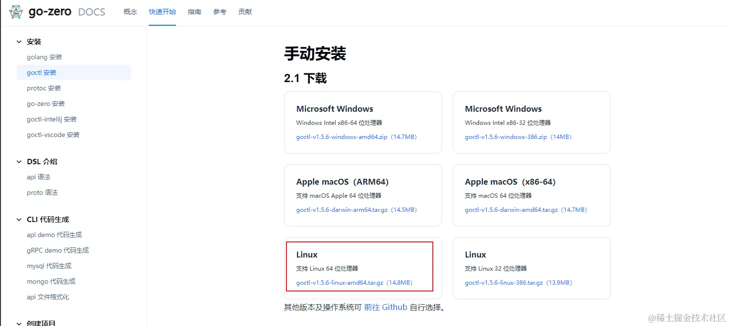Screen dimensions: 729x326
Task: Open the api 语法 sidebar page
Action: [x=38, y=177]
